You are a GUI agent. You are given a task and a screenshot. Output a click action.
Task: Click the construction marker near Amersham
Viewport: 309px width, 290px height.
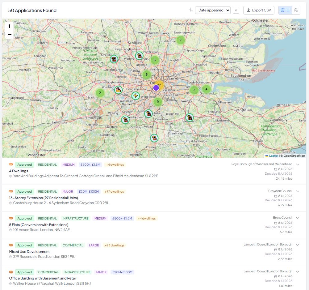coord(114,59)
